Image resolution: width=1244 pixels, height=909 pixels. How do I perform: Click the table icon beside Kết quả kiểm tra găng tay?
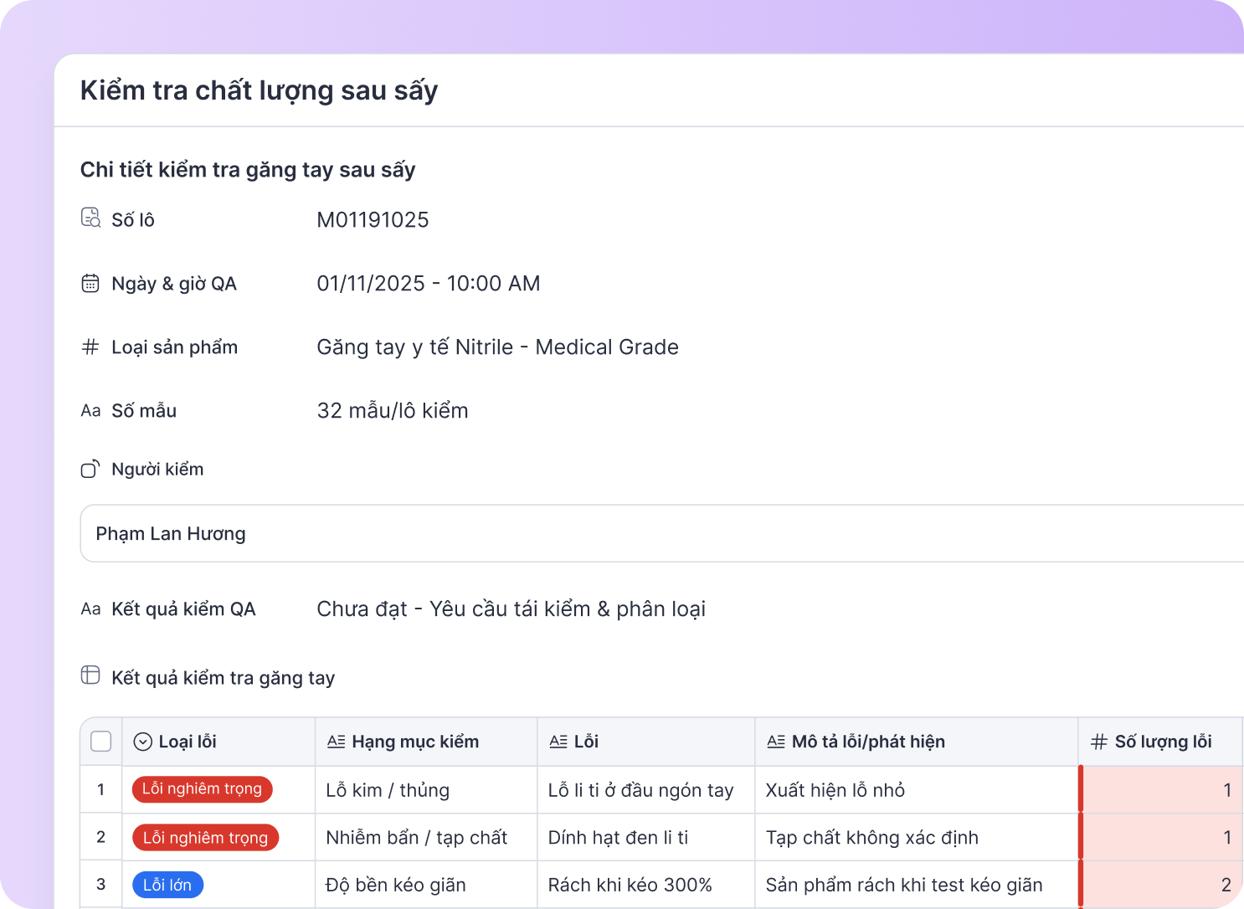90,675
